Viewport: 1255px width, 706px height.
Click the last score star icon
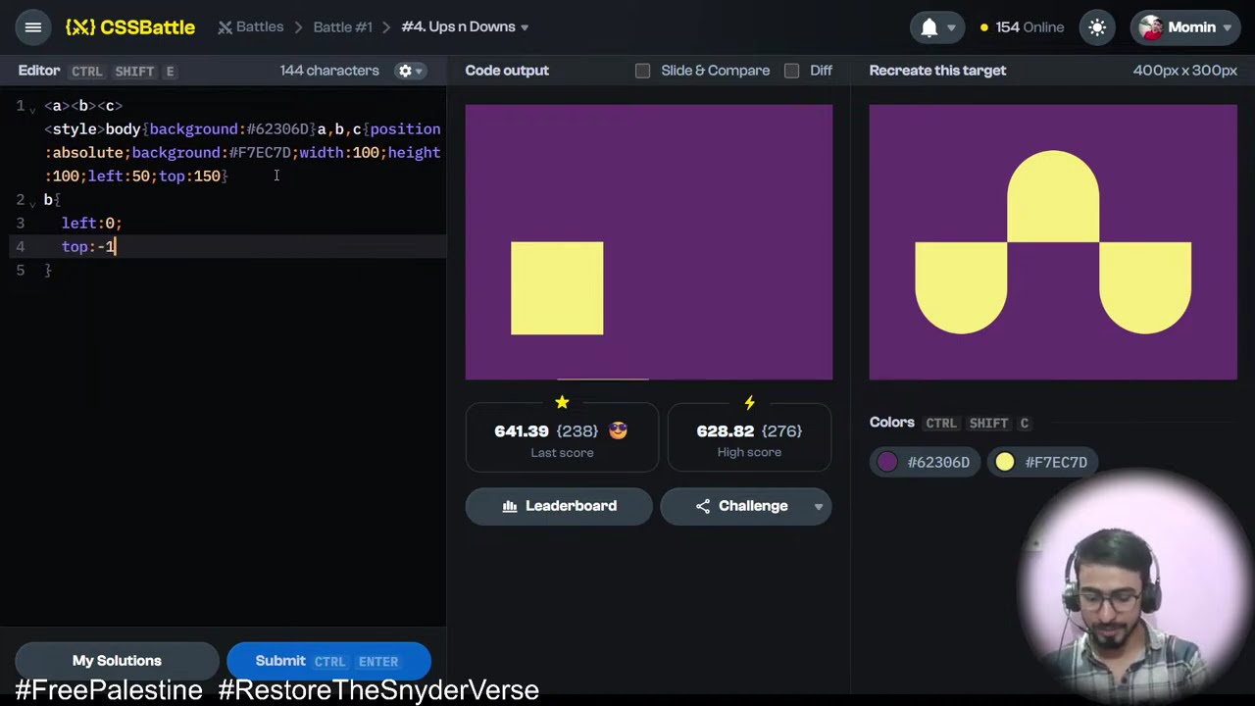[x=562, y=402]
